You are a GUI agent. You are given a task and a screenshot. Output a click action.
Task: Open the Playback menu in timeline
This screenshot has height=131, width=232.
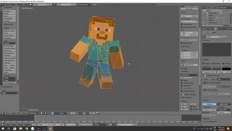(27, 124)
